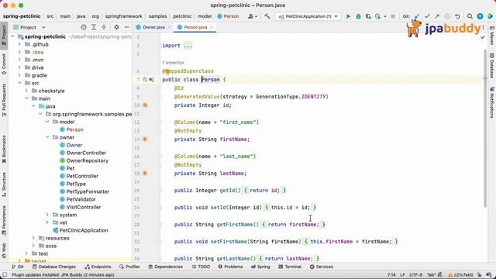Click LF line separator in status bar
496x279 pixels.
pos(403,274)
